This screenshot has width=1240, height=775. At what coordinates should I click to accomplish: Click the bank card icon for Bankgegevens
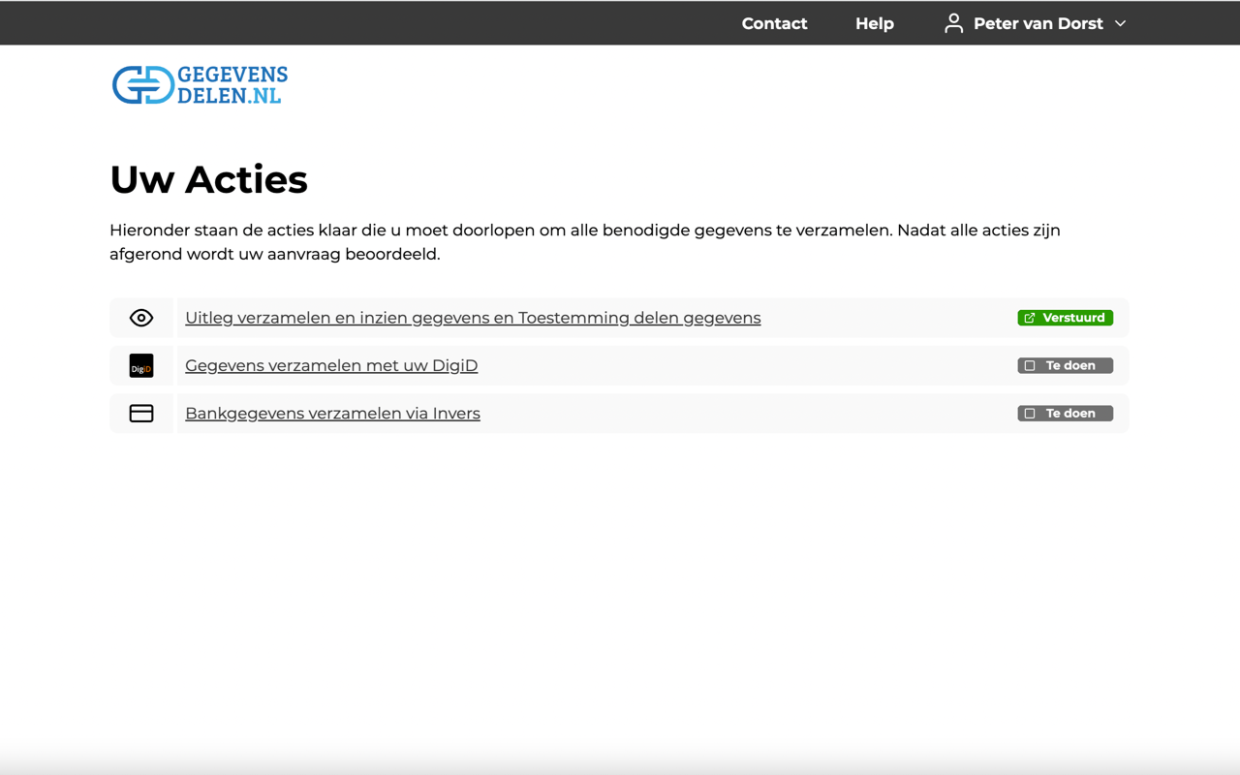(141, 413)
